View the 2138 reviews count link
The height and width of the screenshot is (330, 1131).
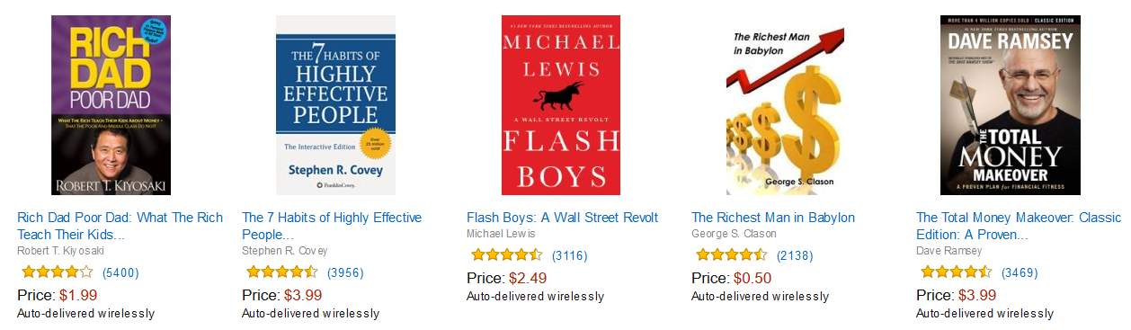pos(795,255)
